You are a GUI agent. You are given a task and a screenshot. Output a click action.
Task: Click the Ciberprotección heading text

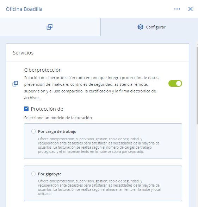pyautogui.click(x=43, y=70)
